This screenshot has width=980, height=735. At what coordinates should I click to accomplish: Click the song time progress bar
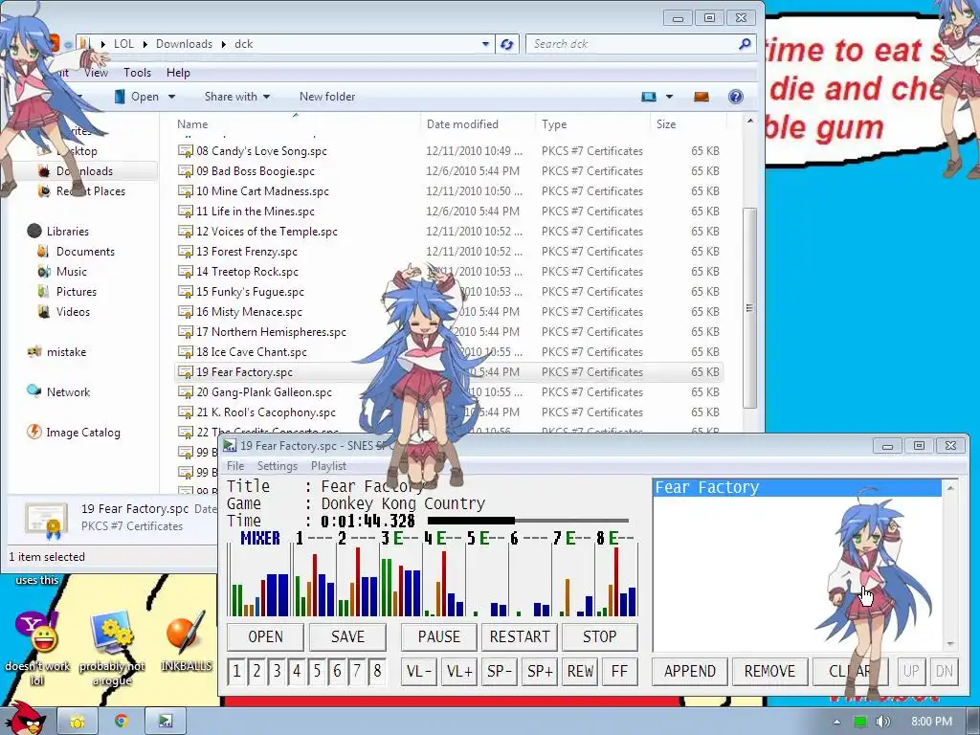tap(528, 520)
